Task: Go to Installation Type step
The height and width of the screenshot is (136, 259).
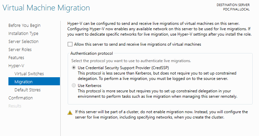Action: pos(23,34)
